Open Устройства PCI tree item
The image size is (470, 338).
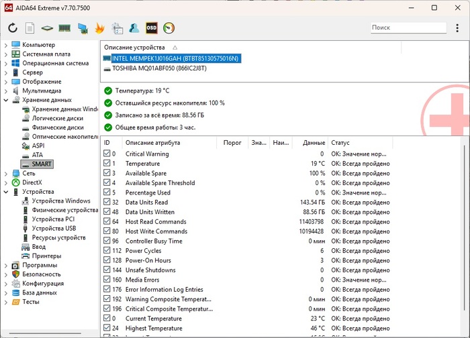pos(54,219)
